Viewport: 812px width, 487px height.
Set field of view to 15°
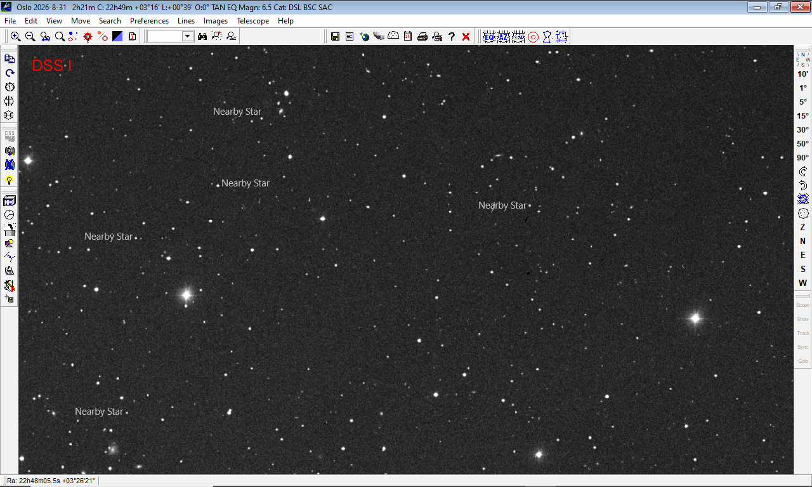click(803, 115)
